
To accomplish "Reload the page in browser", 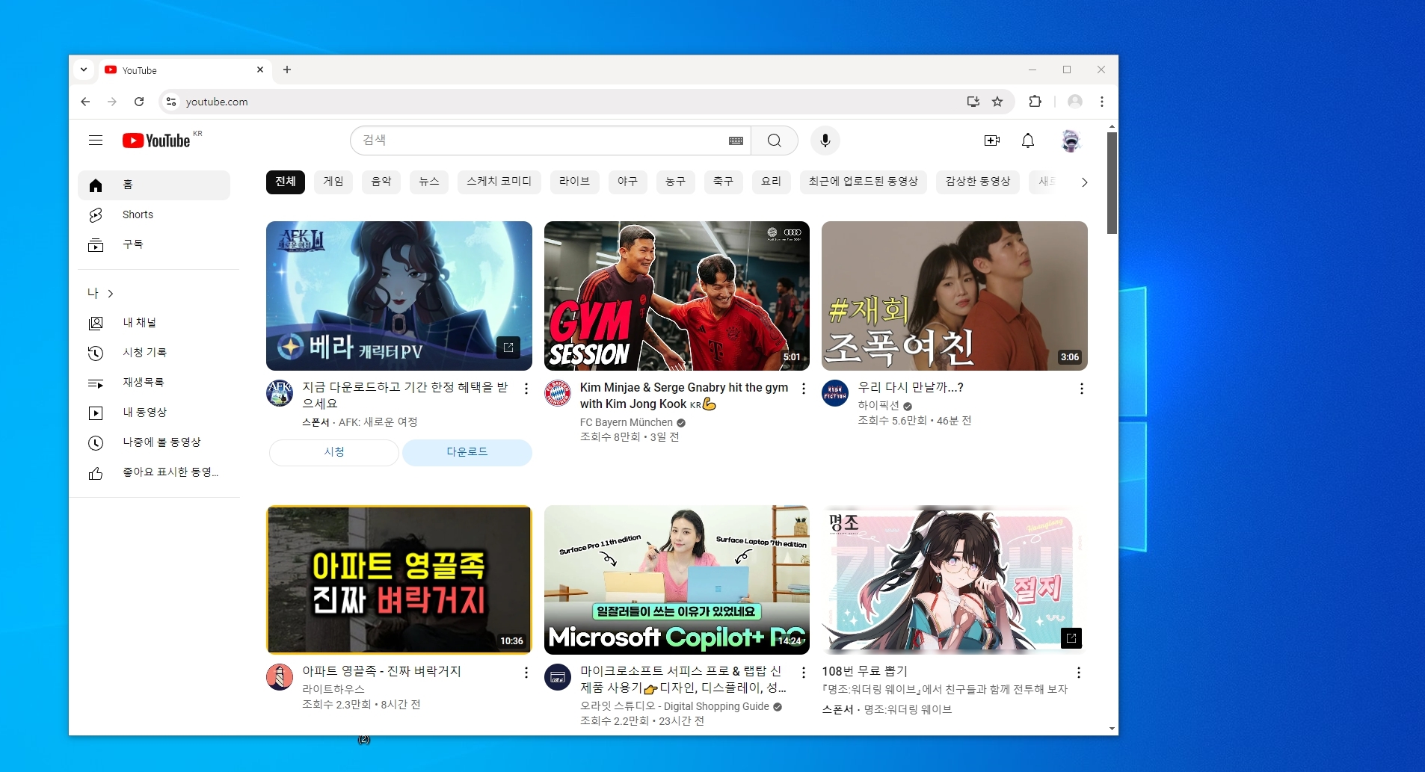I will point(139,102).
